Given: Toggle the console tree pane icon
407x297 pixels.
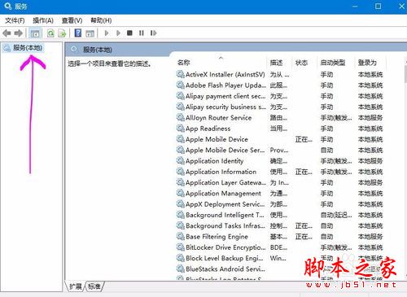Looking at the screenshot, I should (x=35, y=33).
